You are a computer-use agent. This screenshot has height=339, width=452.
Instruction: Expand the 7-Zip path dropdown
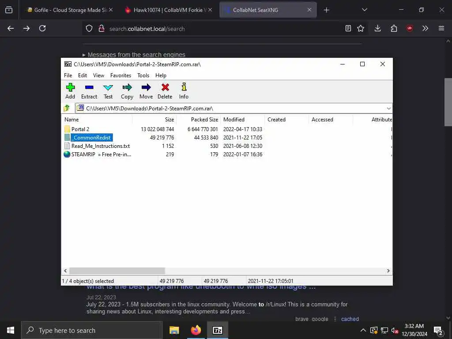click(388, 109)
